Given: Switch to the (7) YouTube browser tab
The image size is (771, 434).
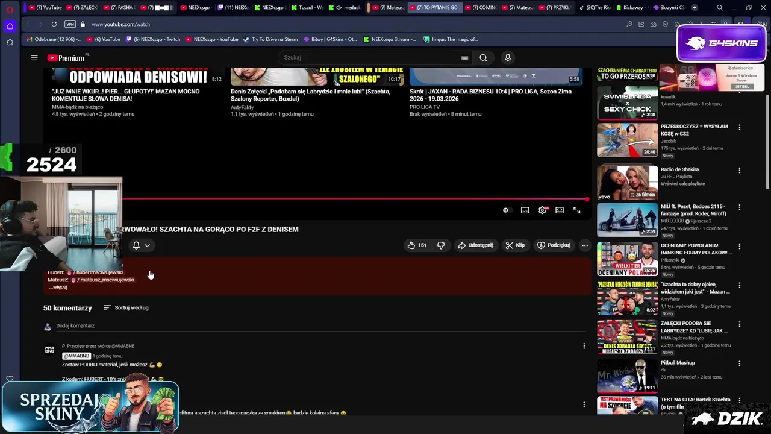Looking at the screenshot, I should tap(44, 8).
